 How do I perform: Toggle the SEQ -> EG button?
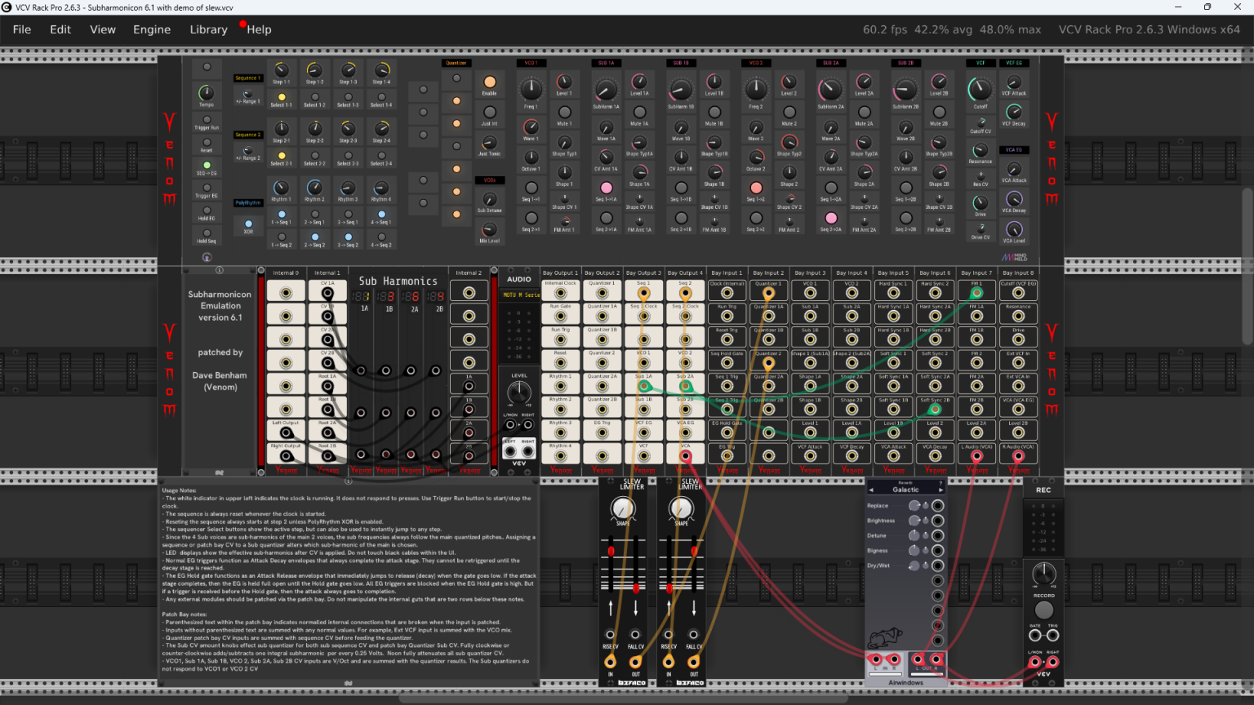(207, 165)
